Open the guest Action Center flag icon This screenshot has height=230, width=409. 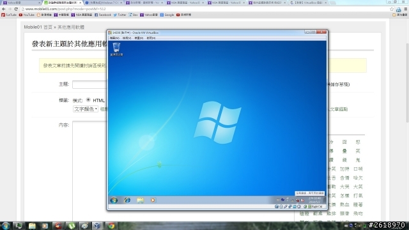pyautogui.click(x=292, y=200)
